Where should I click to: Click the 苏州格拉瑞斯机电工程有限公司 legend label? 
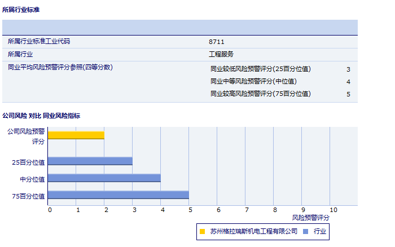(253, 231)
